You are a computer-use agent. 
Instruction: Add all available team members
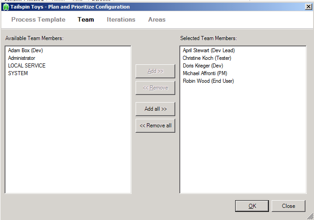pos(155,109)
